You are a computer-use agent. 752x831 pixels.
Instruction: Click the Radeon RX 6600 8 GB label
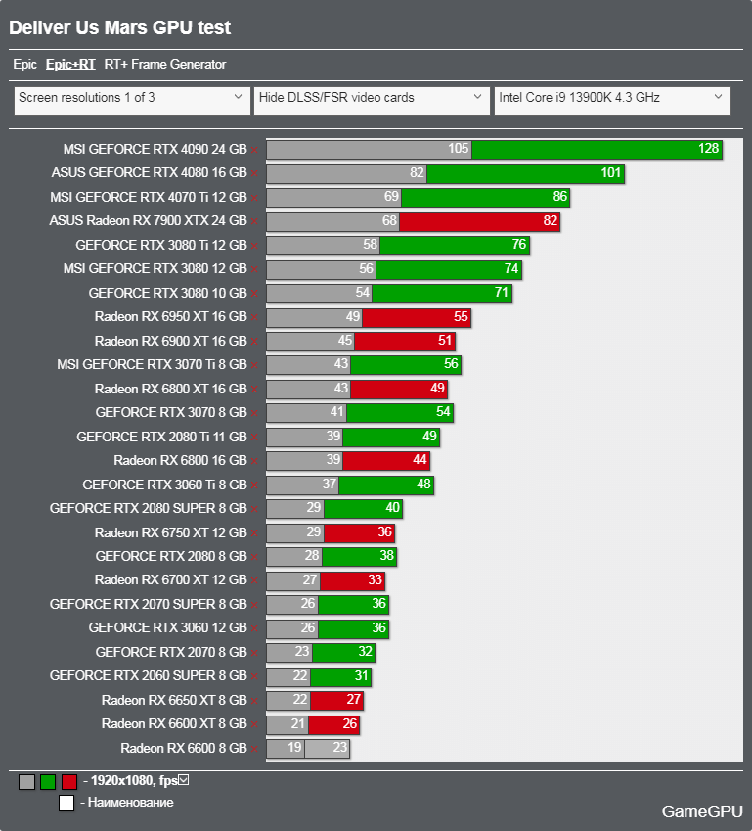pos(184,749)
